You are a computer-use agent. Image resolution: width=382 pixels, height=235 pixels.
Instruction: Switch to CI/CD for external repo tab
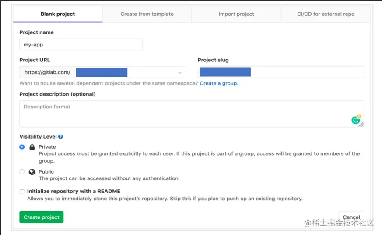pos(326,14)
